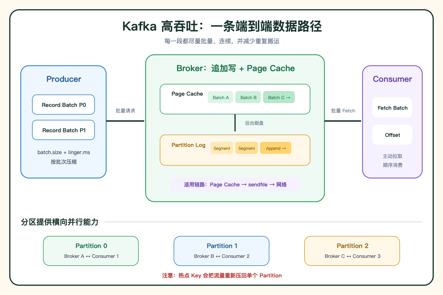
Task: Click the "batch.size + linger.ms" text
Action: 64,152
